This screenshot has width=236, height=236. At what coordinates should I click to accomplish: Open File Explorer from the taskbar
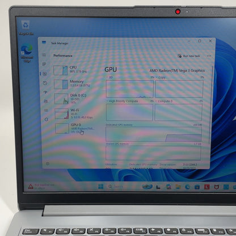(178, 187)
